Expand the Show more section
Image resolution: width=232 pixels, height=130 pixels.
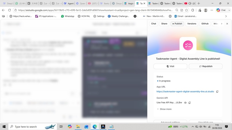[164, 109]
